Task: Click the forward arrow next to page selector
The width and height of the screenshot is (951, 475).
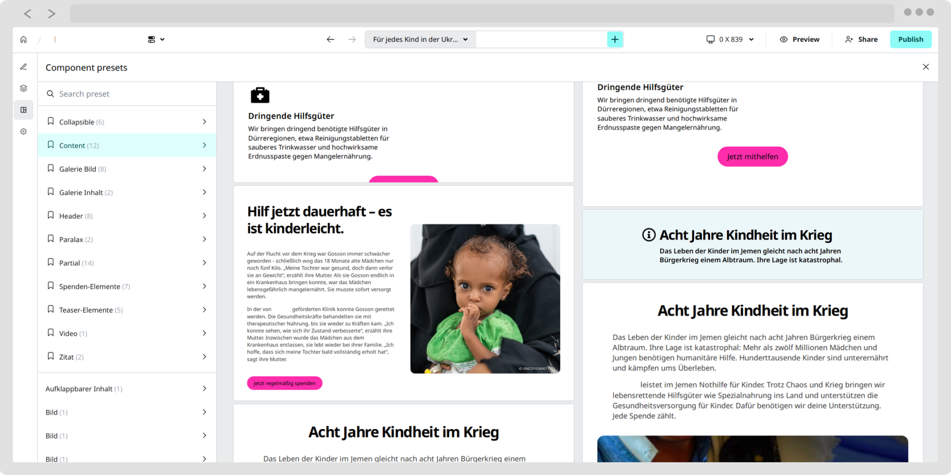Action: [352, 40]
